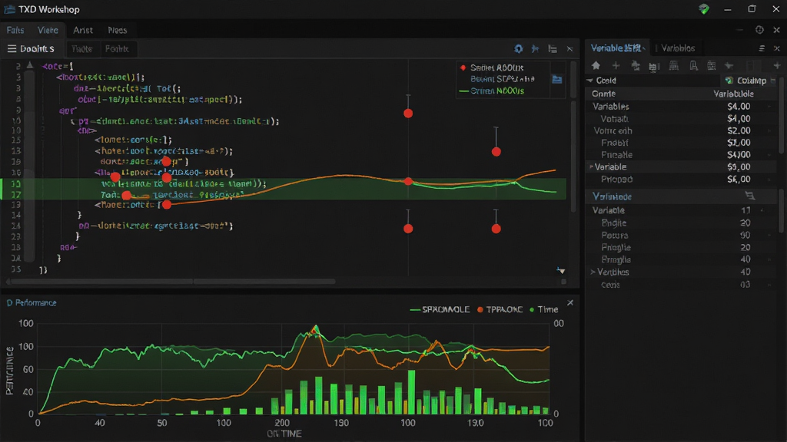Expand the "Vertibes" tree row arrow
Screen dimensions: 787x442
593,272
